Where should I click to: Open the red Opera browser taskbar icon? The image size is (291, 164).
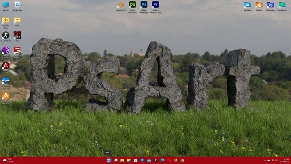click(x=169, y=160)
